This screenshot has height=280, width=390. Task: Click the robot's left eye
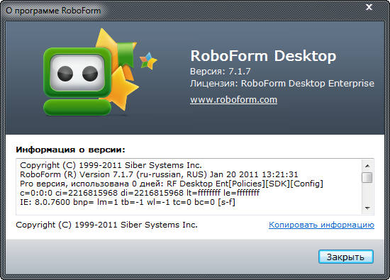tap(65, 74)
